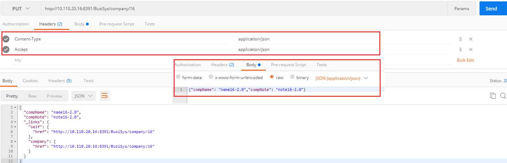Collapse the root object at line 1
The image size is (507, 163).
(x=15, y=107)
